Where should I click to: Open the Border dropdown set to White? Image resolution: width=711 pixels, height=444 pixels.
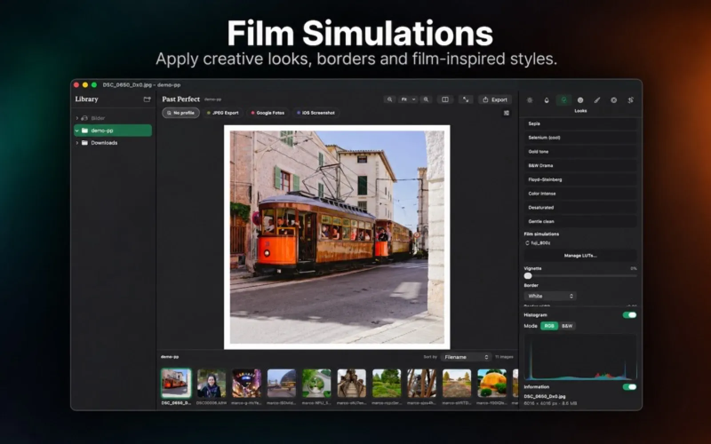(x=550, y=296)
